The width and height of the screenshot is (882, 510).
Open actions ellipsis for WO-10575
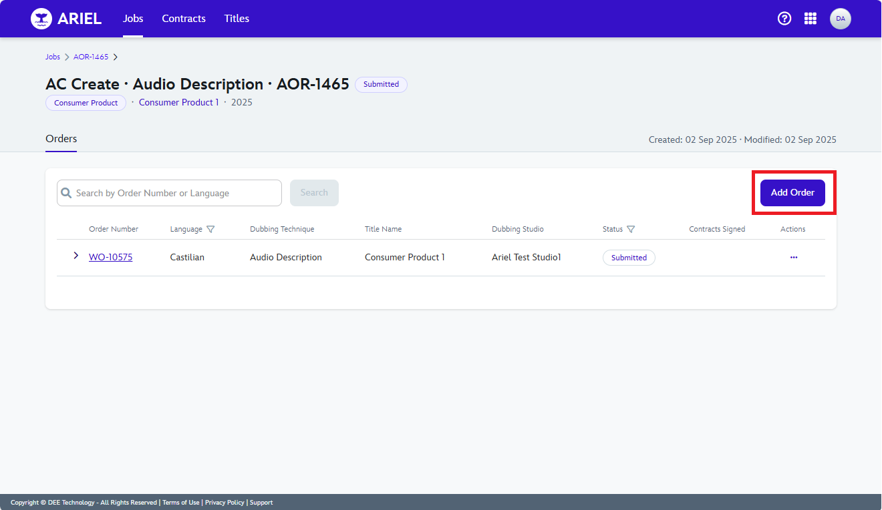(794, 257)
